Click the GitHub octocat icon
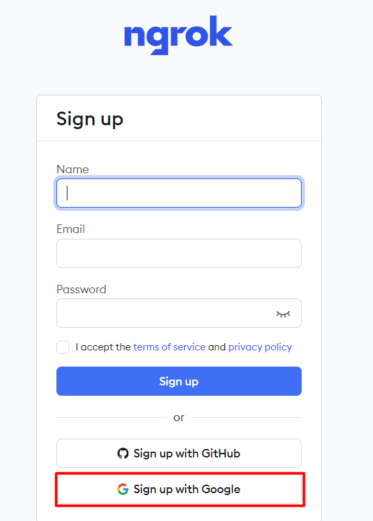The width and height of the screenshot is (373, 521). pyautogui.click(x=123, y=454)
